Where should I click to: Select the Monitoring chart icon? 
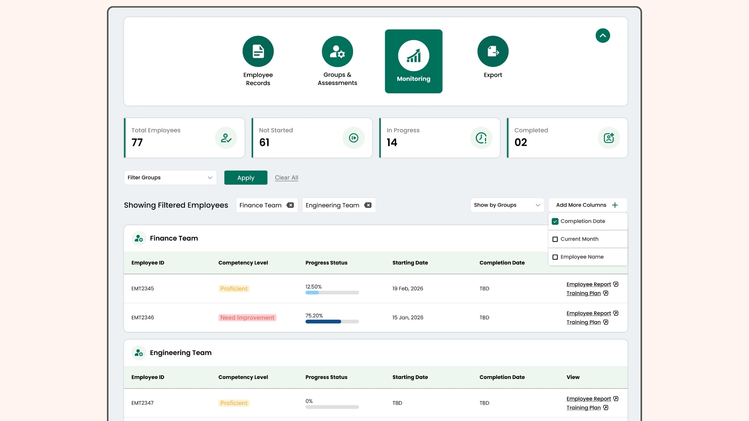point(414,56)
